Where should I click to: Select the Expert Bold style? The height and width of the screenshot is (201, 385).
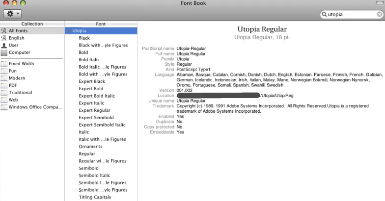pos(91,89)
